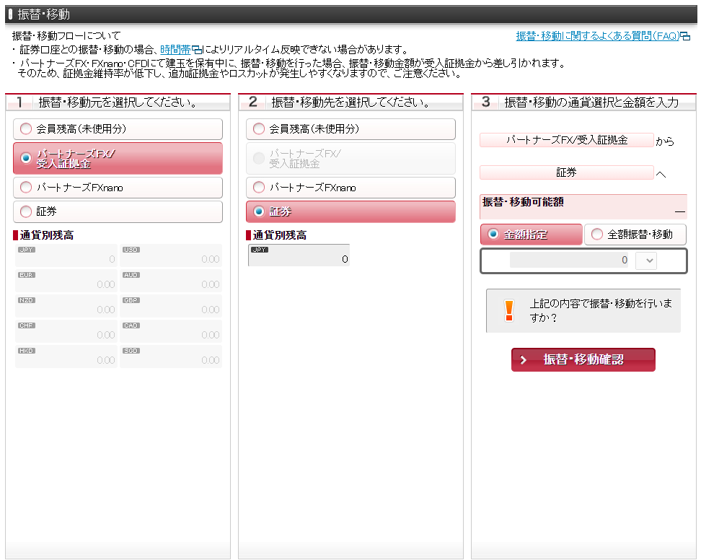Click the EUR balance value
Image resolution: width=701 pixels, height=560 pixels.
(x=66, y=281)
